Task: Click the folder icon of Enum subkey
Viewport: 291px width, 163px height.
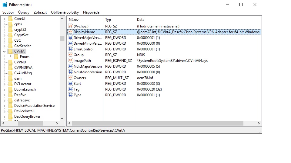Action: coord(16,57)
